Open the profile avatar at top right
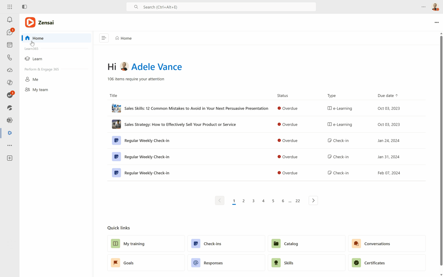 pyautogui.click(x=435, y=7)
